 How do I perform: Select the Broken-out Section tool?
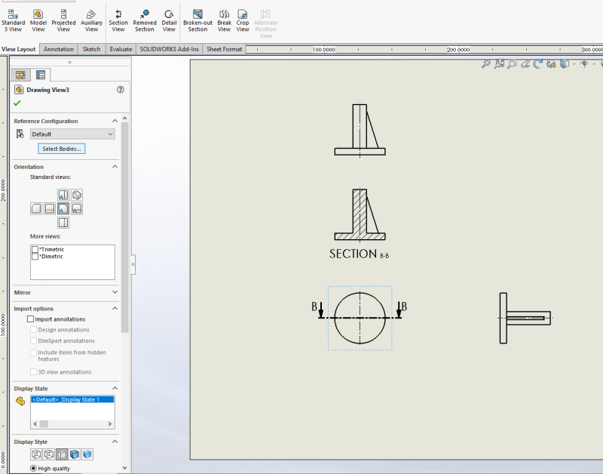pyautogui.click(x=197, y=21)
